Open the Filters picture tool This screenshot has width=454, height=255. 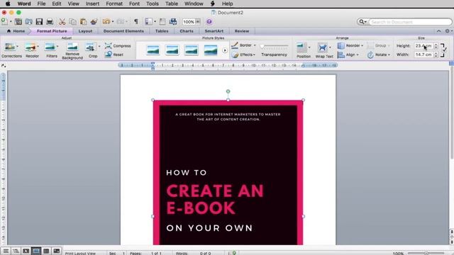[x=52, y=50]
